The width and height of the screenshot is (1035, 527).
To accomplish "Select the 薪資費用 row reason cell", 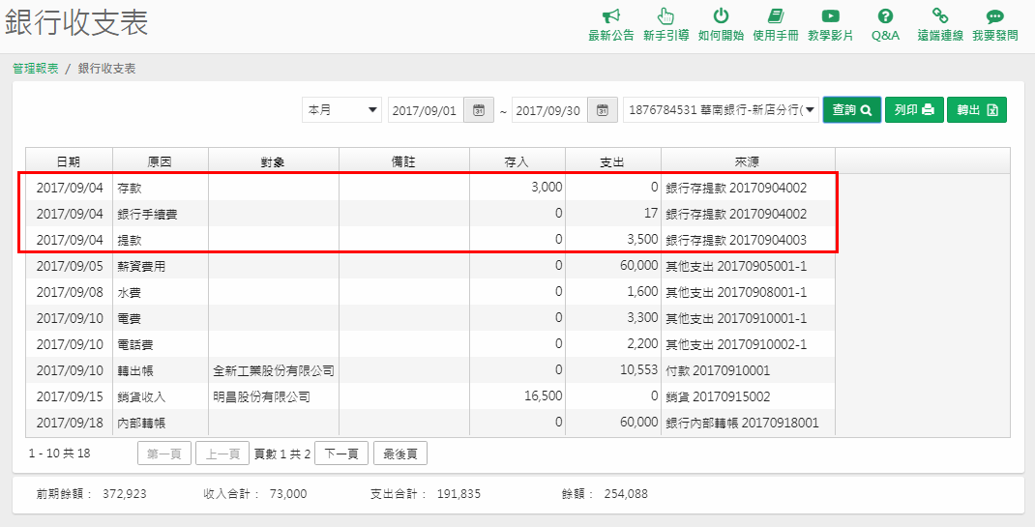I will [161, 266].
